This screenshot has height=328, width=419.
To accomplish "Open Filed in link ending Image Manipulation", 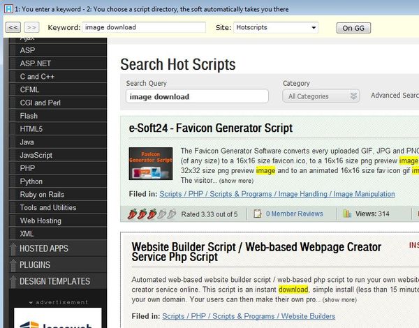I will pos(277,194).
